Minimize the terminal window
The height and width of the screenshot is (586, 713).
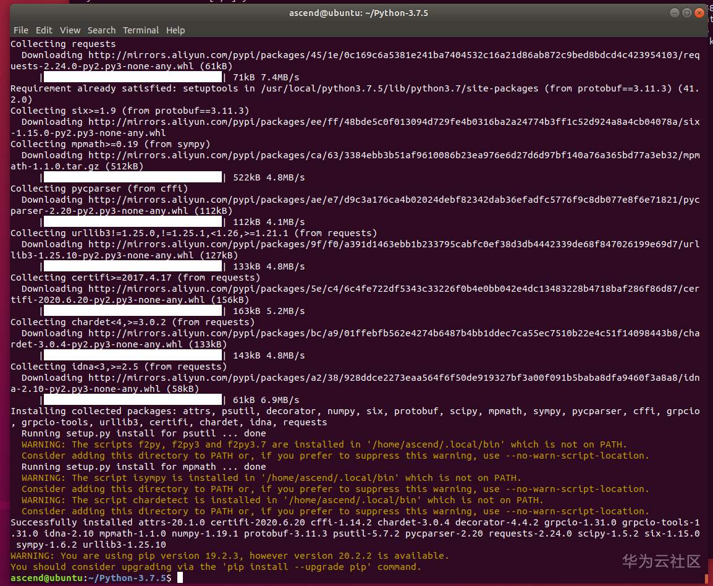click(x=675, y=13)
